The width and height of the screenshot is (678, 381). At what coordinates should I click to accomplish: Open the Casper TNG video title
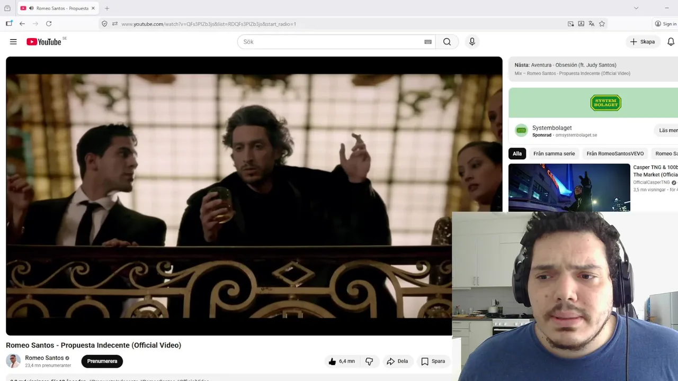[655, 171]
